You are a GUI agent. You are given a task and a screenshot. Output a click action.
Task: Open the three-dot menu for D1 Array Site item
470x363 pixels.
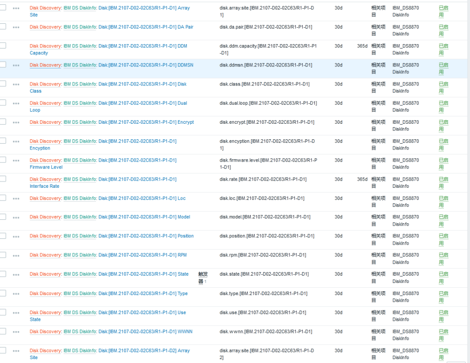point(16,8)
